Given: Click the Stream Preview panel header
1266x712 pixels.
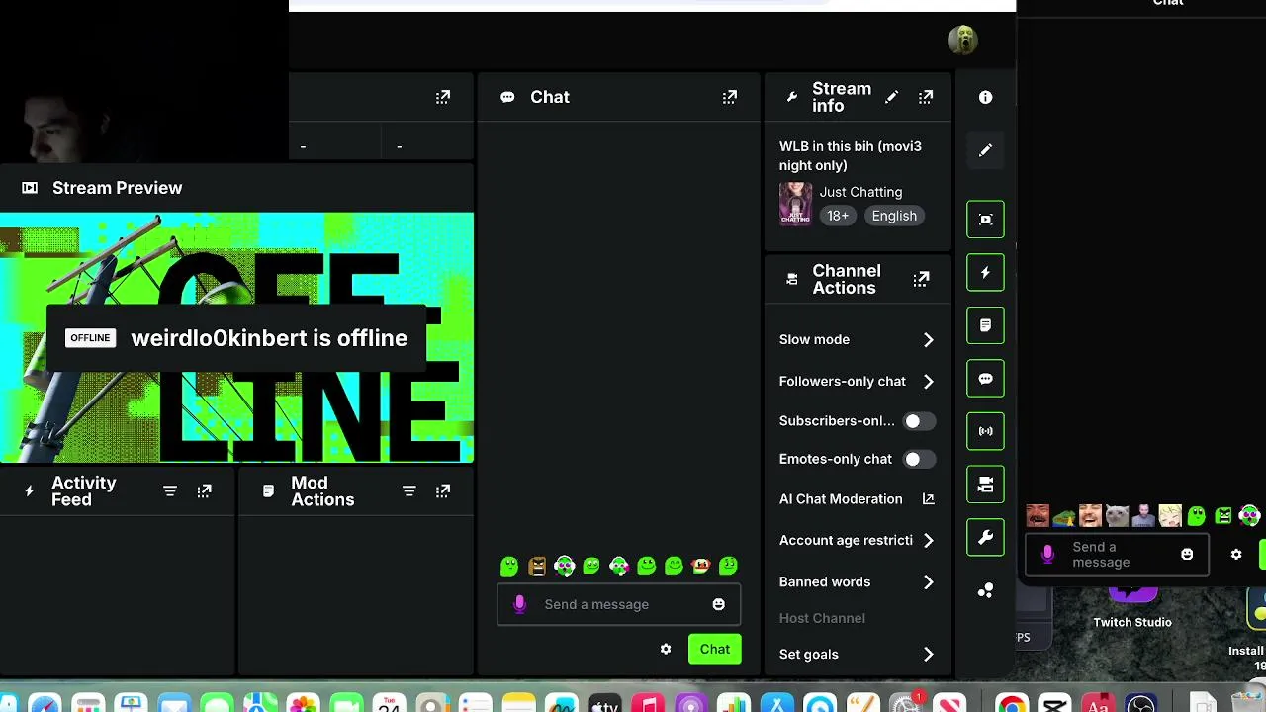Looking at the screenshot, I should tap(236, 188).
